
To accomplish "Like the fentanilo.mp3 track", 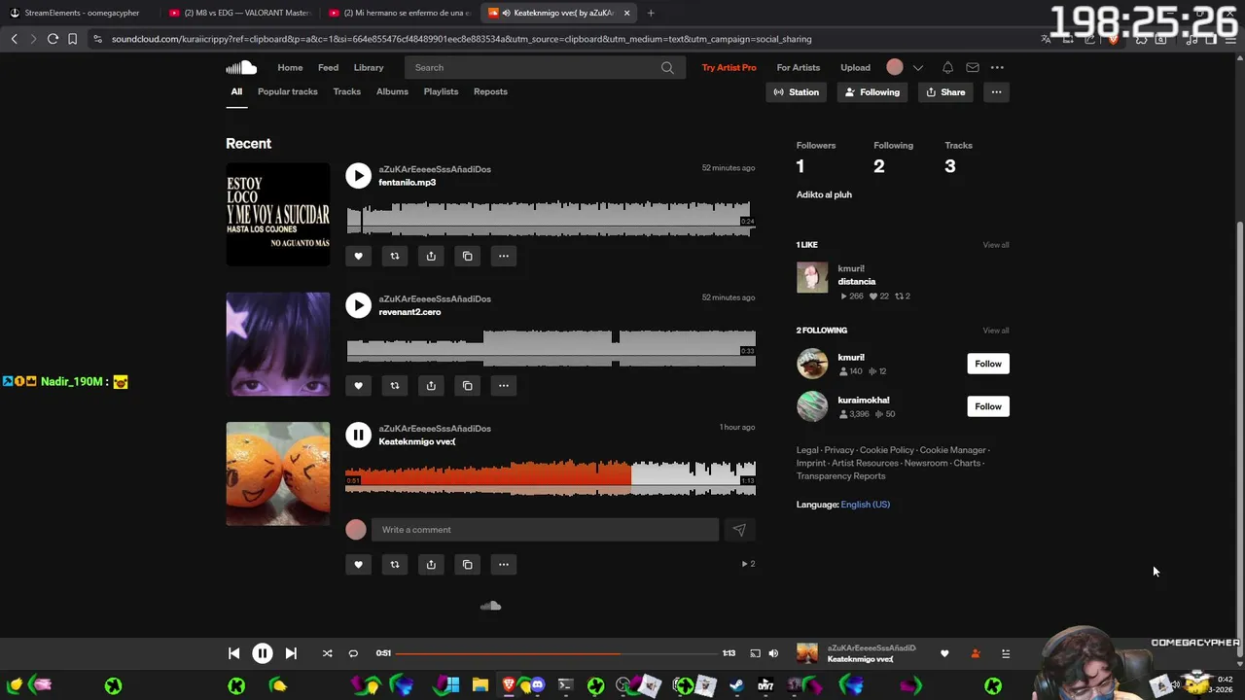I will (358, 256).
